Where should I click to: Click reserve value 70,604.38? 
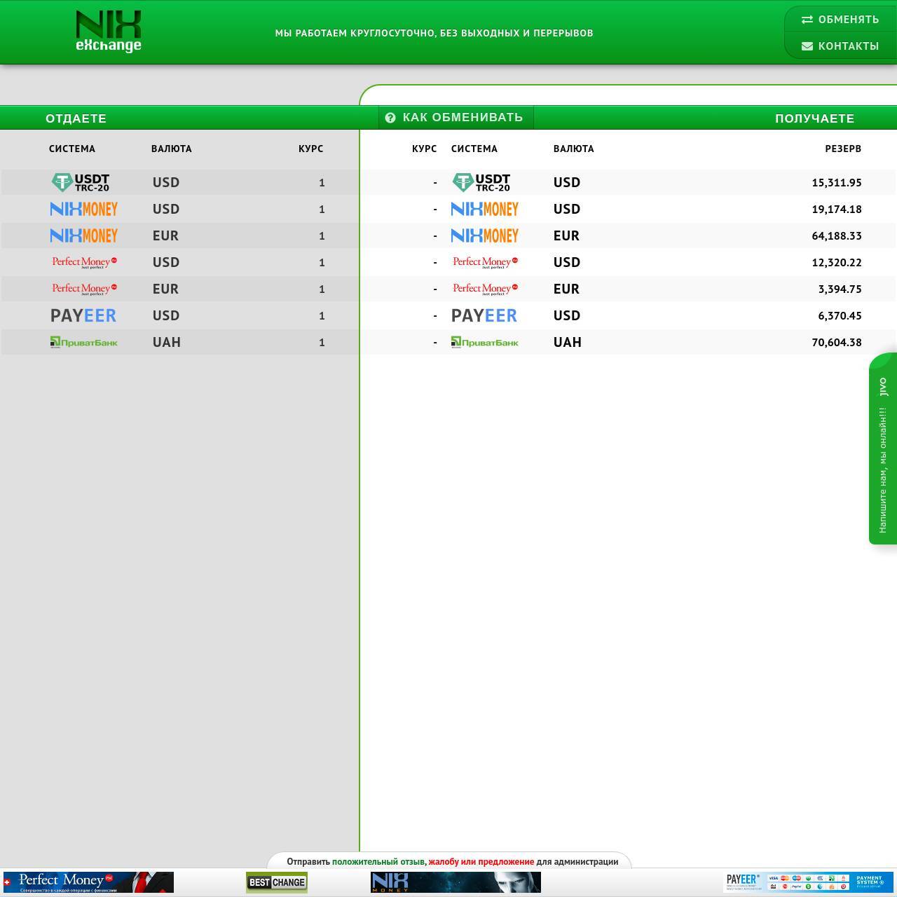[837, 343]
